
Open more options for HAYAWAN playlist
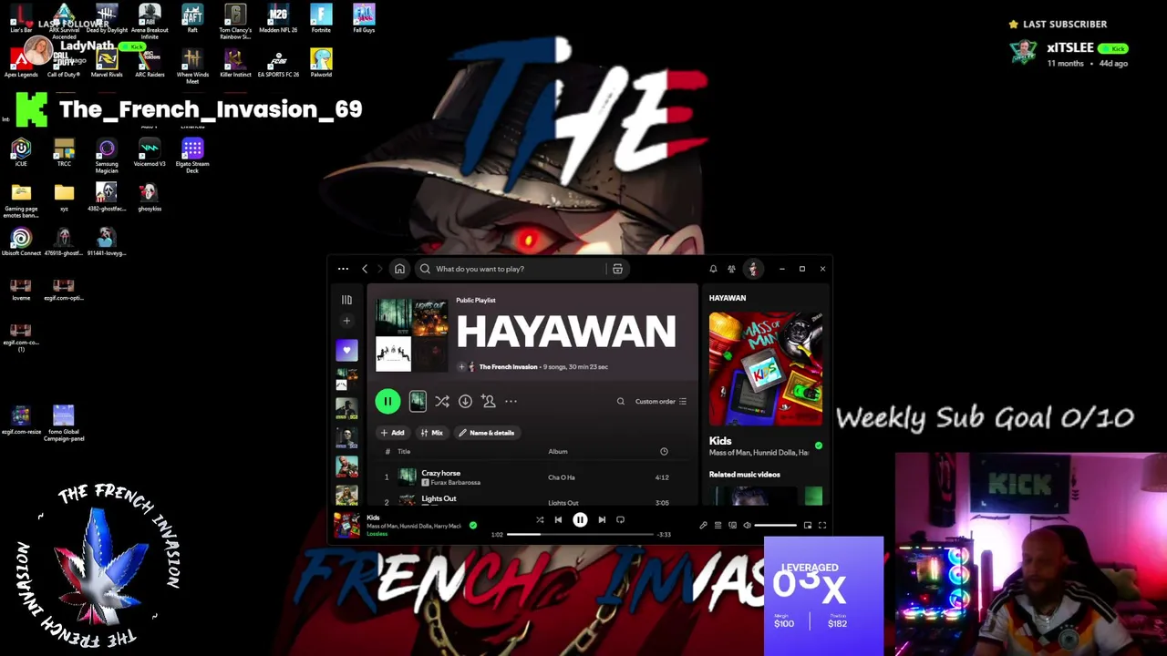tap(511, 401)
